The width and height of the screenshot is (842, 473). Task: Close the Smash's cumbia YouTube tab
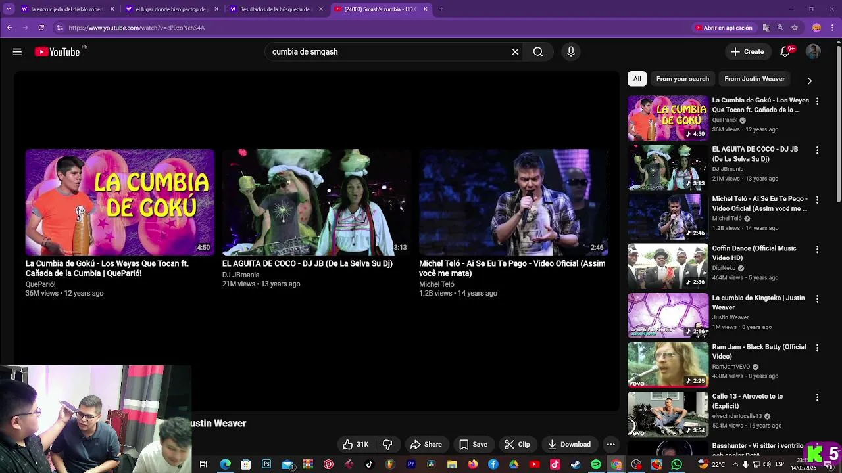point(426,9)
